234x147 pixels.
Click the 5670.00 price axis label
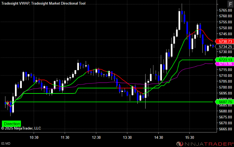[225, 123]
